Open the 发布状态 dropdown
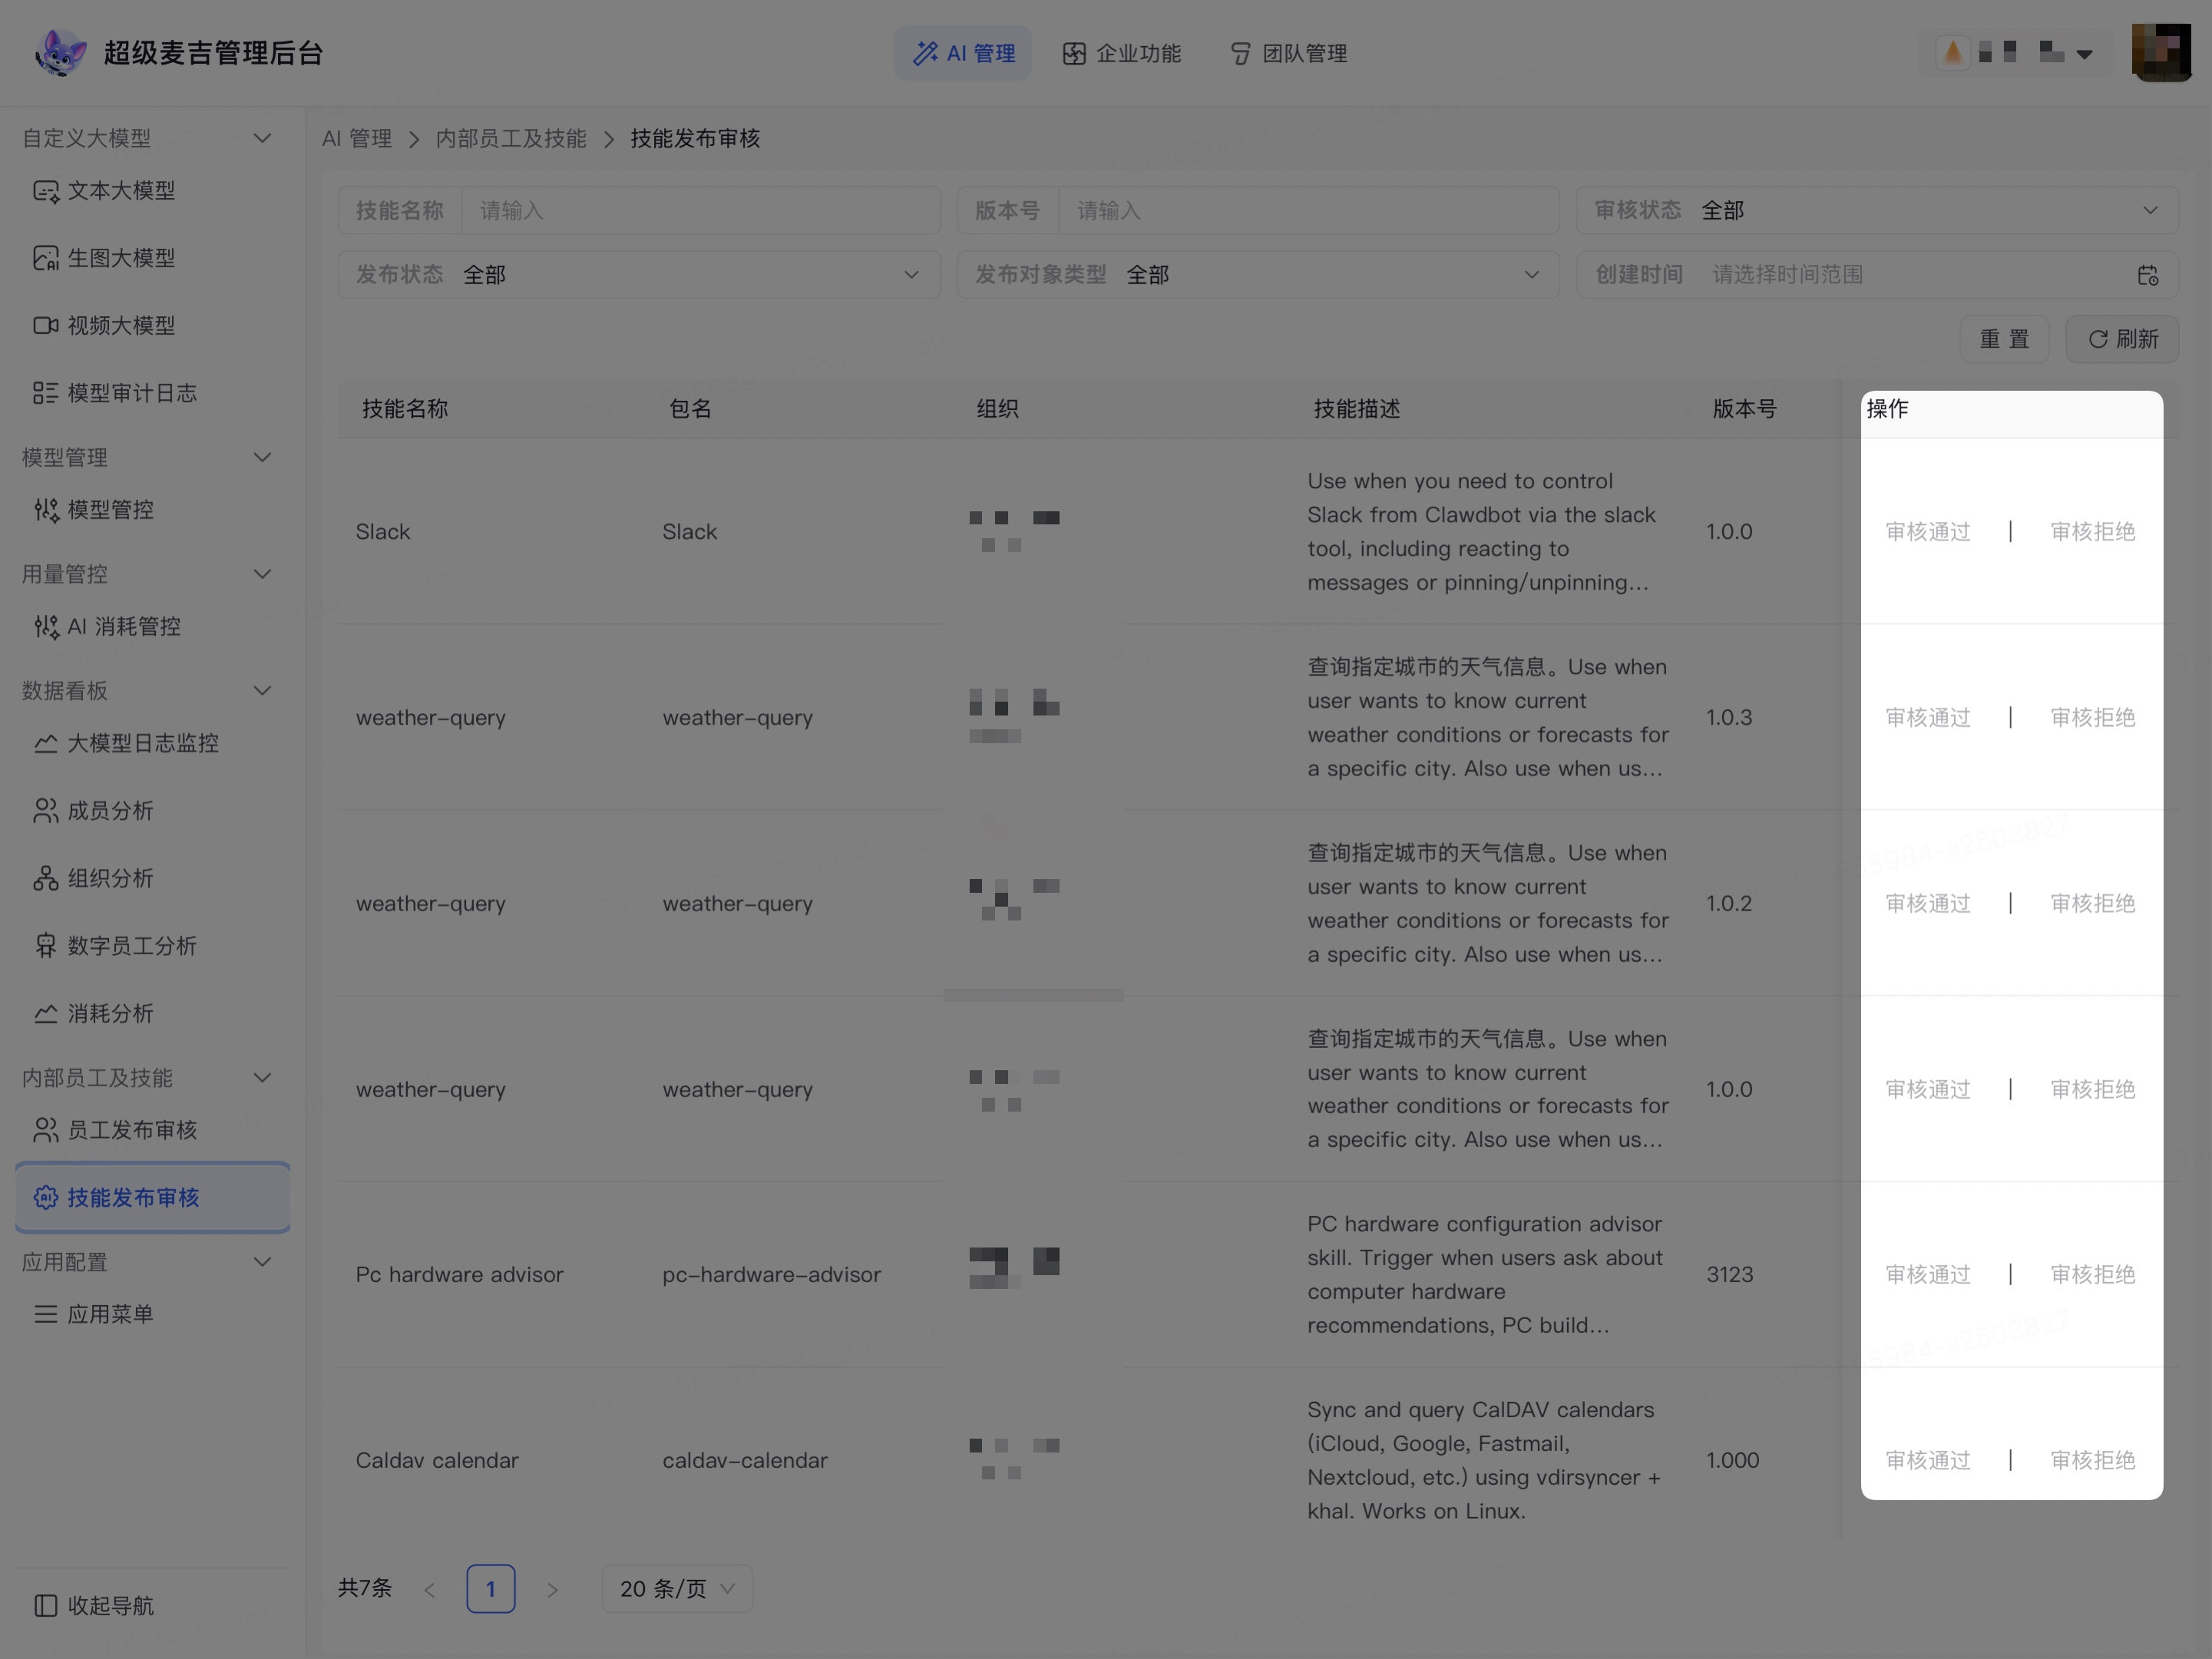 pyautogui.click(x=639, y=275)
